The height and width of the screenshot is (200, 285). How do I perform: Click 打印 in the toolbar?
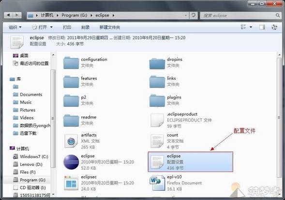[67, 27]
